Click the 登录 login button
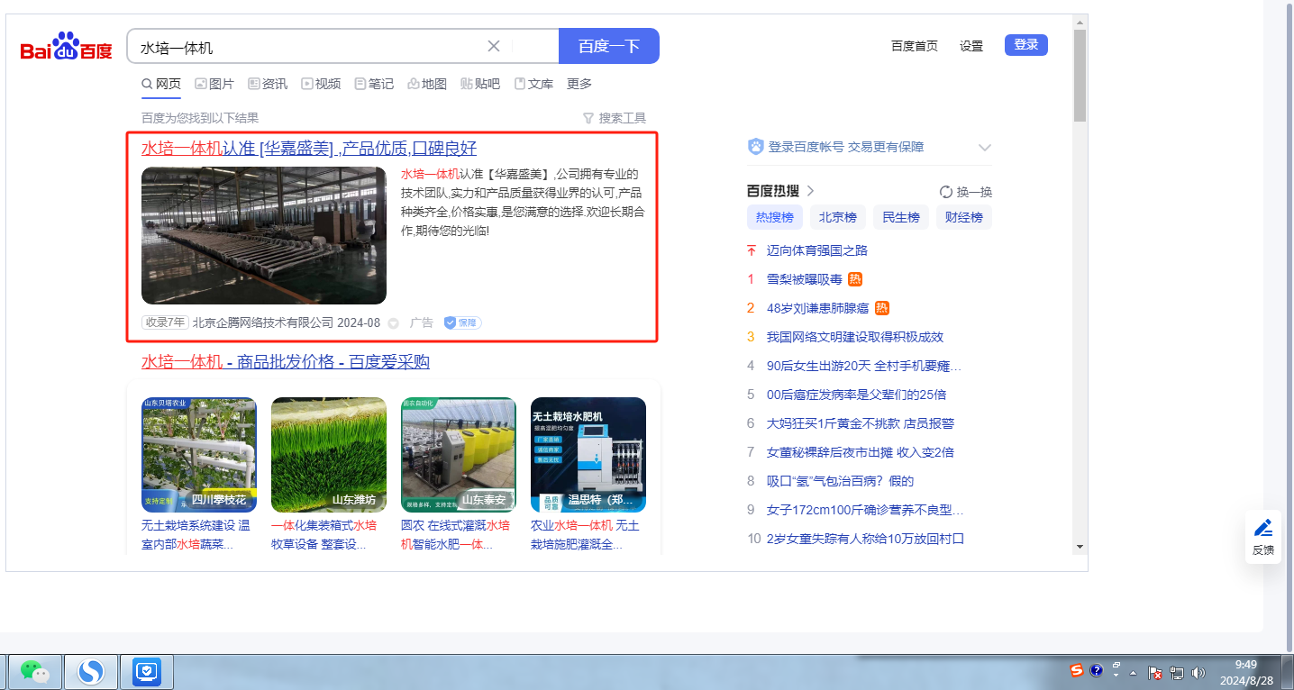 [x=1026, y=45]
